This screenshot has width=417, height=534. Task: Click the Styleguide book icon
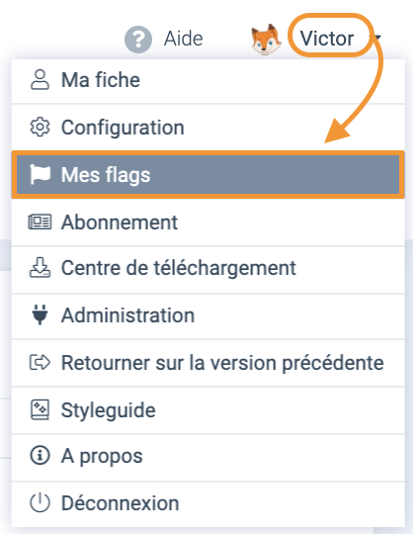click(40, 409)
